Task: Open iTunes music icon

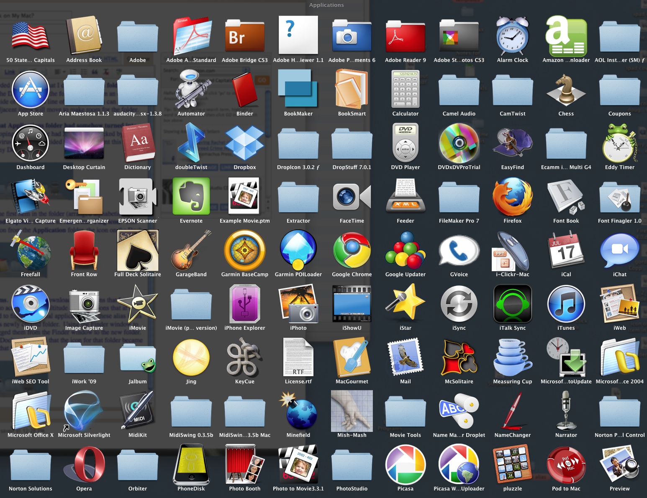Action: point(566,303)
